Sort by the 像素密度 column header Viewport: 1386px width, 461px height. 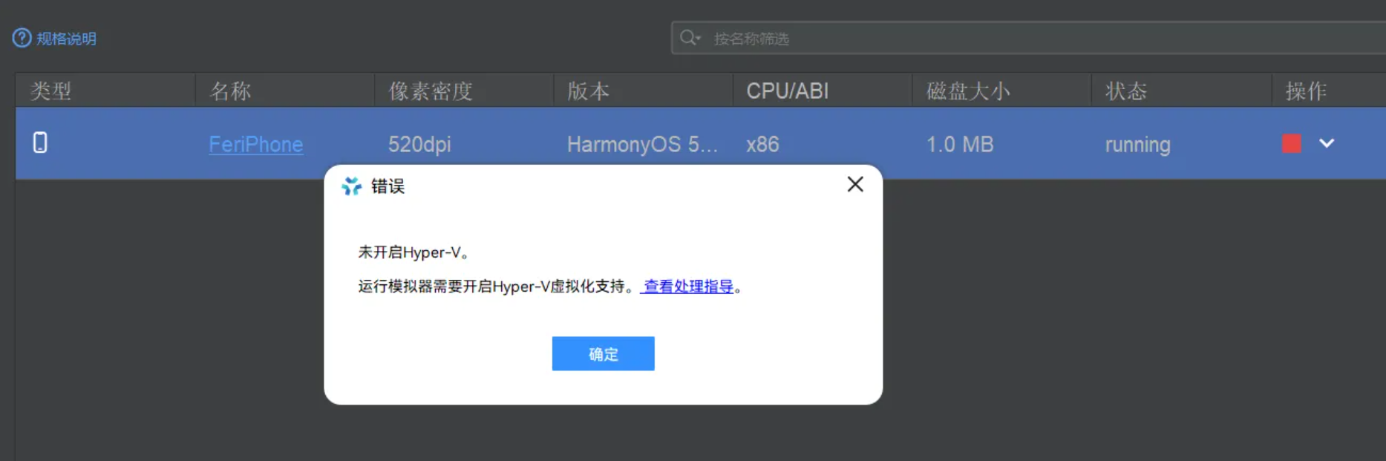431,91
